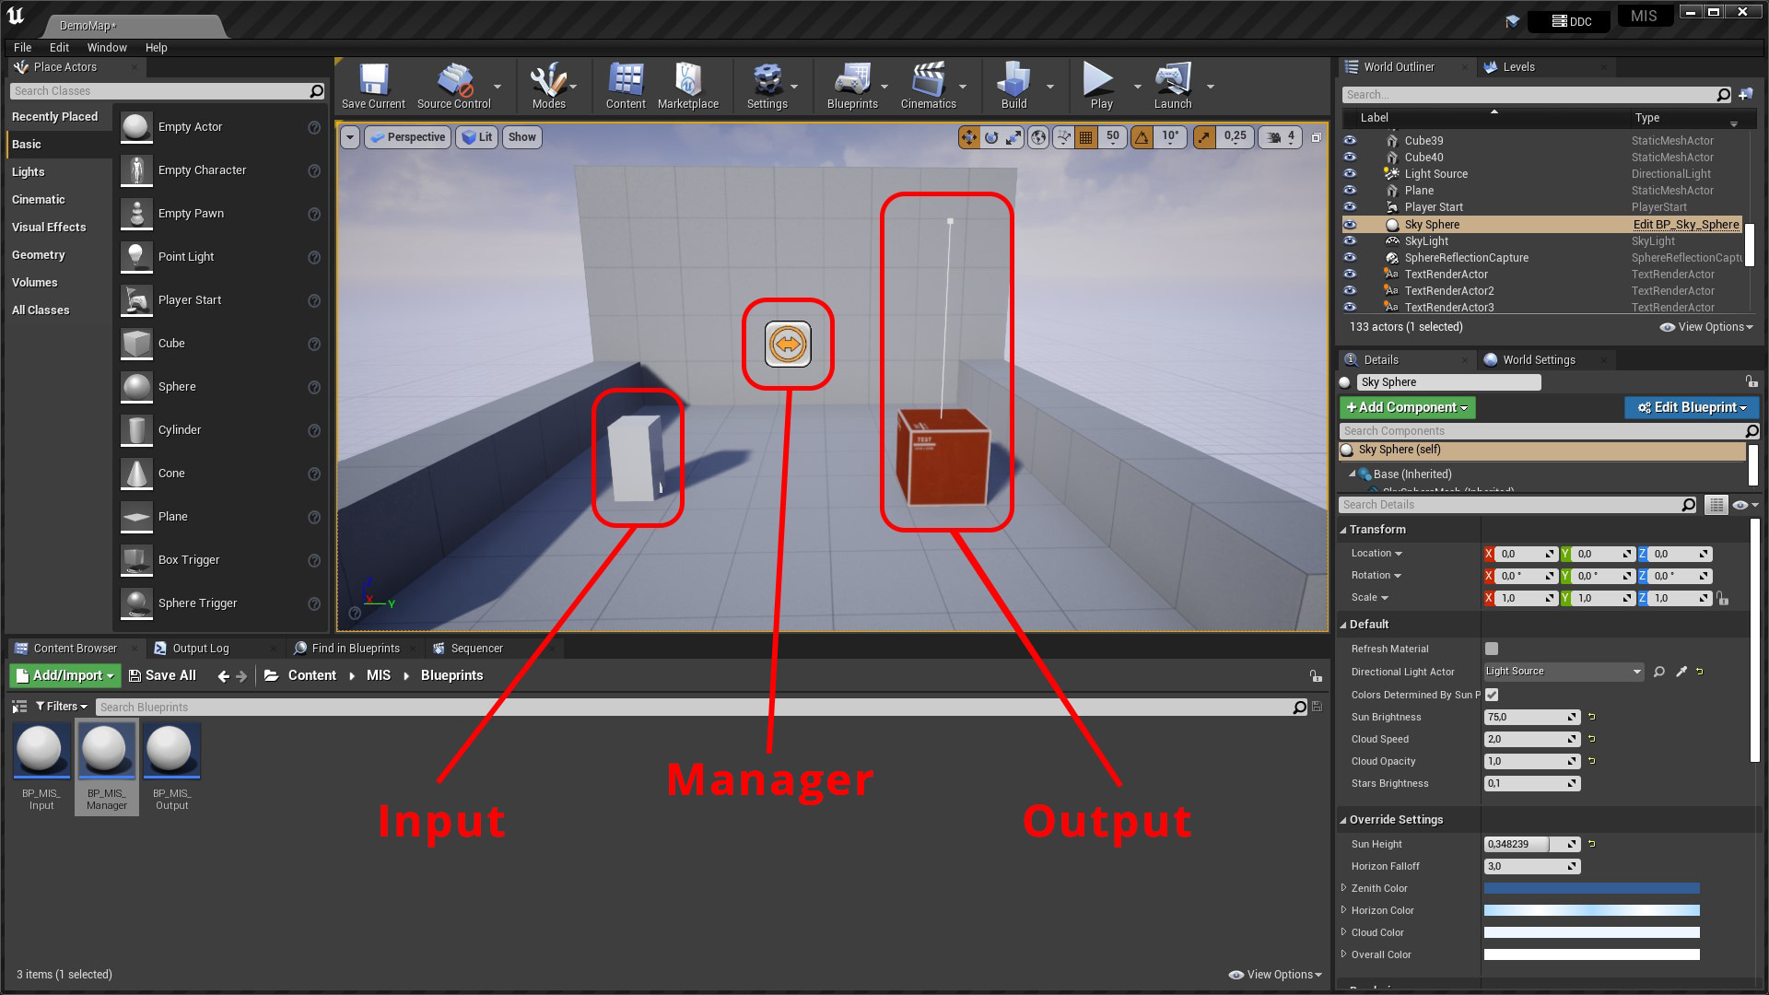Select the BP_MIS_Manager asset thumbnail
The height and width of the screenshot is (995, 1769).
click(106, 750)
